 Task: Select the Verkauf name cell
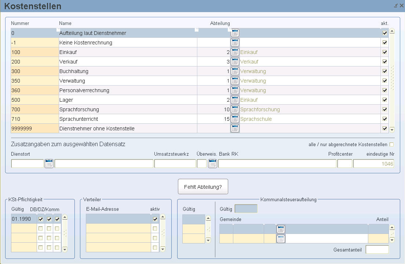click(x=128, y=62)
